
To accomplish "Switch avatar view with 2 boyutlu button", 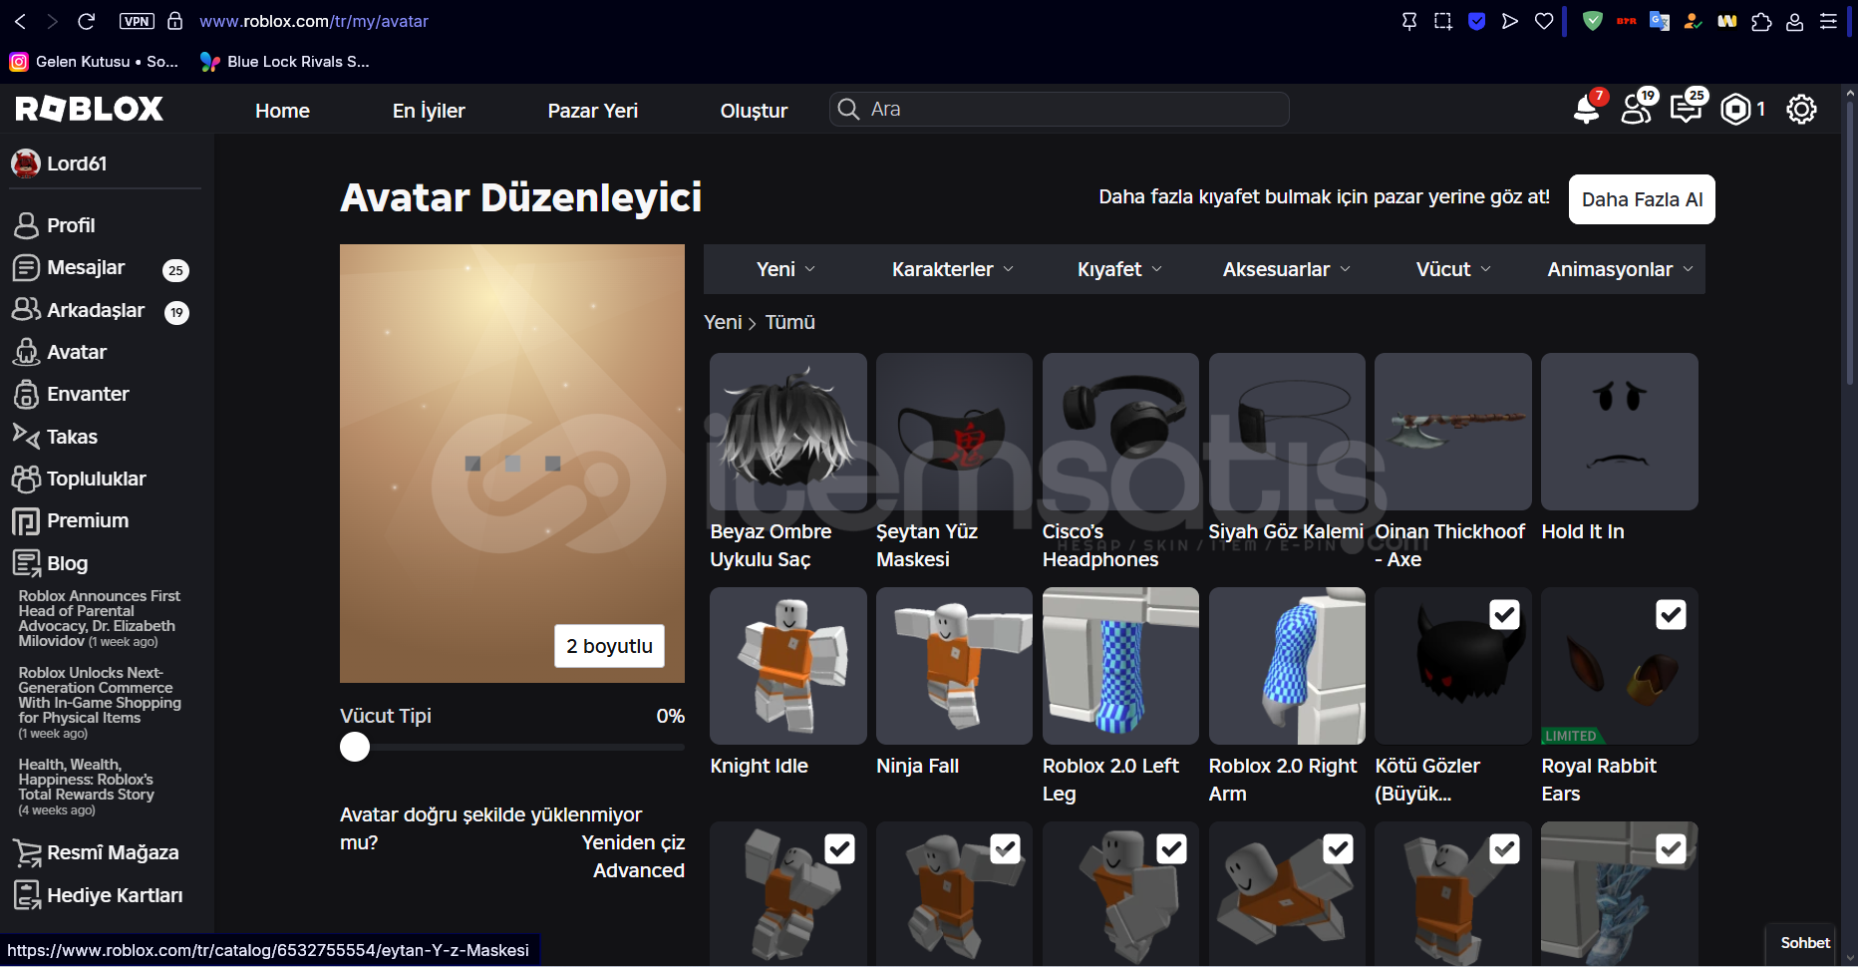I will click(x=609, y=646).
